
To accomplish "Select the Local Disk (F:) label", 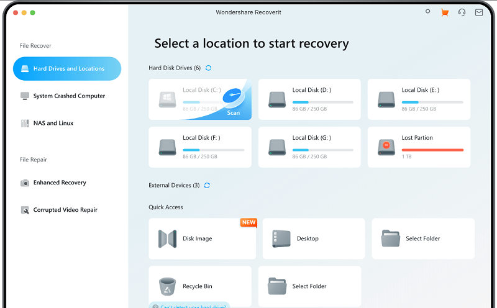I will click(201, 138).
